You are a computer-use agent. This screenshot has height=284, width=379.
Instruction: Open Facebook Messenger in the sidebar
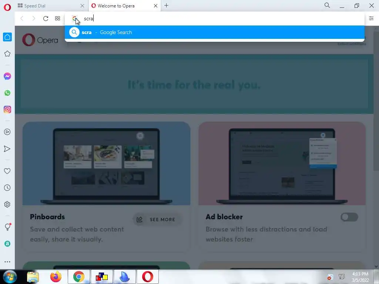coord(7,76)
